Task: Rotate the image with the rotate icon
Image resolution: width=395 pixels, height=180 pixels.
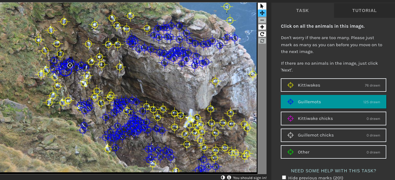Action: pyautogui.click(x=262, y=34)
